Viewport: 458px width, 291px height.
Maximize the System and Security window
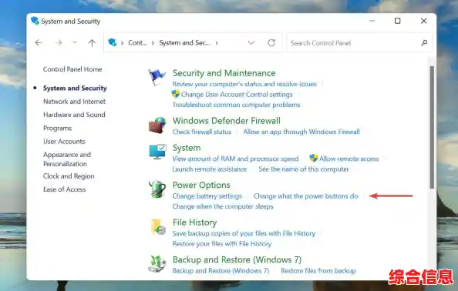point(398,21)
